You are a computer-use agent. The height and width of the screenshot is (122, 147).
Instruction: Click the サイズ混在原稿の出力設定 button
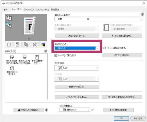click(122, 97)
